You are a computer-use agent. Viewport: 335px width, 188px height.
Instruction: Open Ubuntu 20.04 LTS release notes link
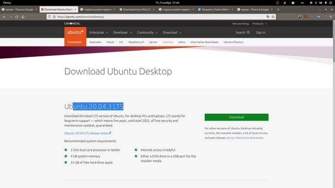pyautogui.click(x=86, y=133)
